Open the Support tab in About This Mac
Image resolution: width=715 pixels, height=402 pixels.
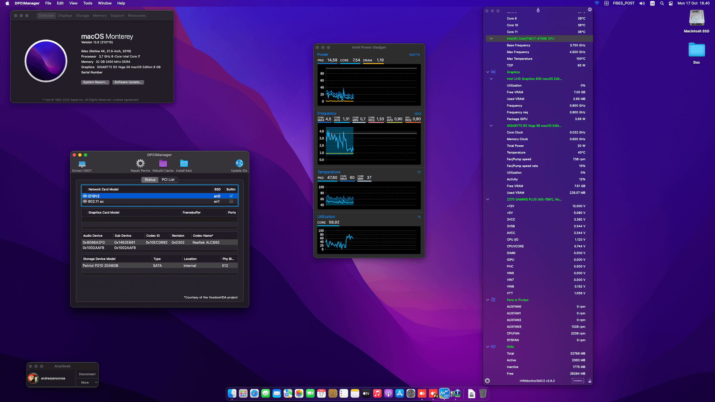117,16
